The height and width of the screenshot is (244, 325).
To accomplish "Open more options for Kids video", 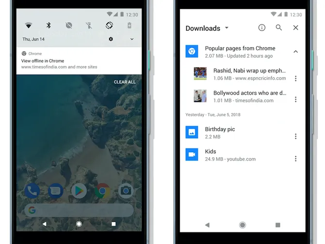I will coord(296,159).
